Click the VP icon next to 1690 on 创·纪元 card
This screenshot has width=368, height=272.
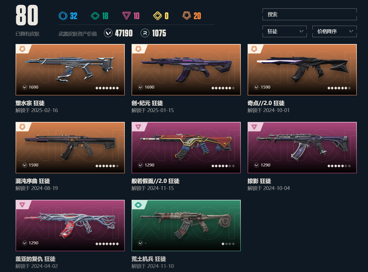[x=140, y=87]
